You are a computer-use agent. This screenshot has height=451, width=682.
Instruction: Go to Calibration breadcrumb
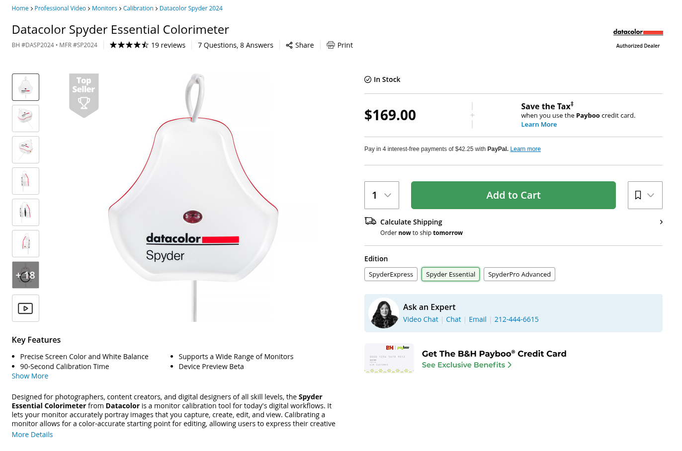click(138, 8)
